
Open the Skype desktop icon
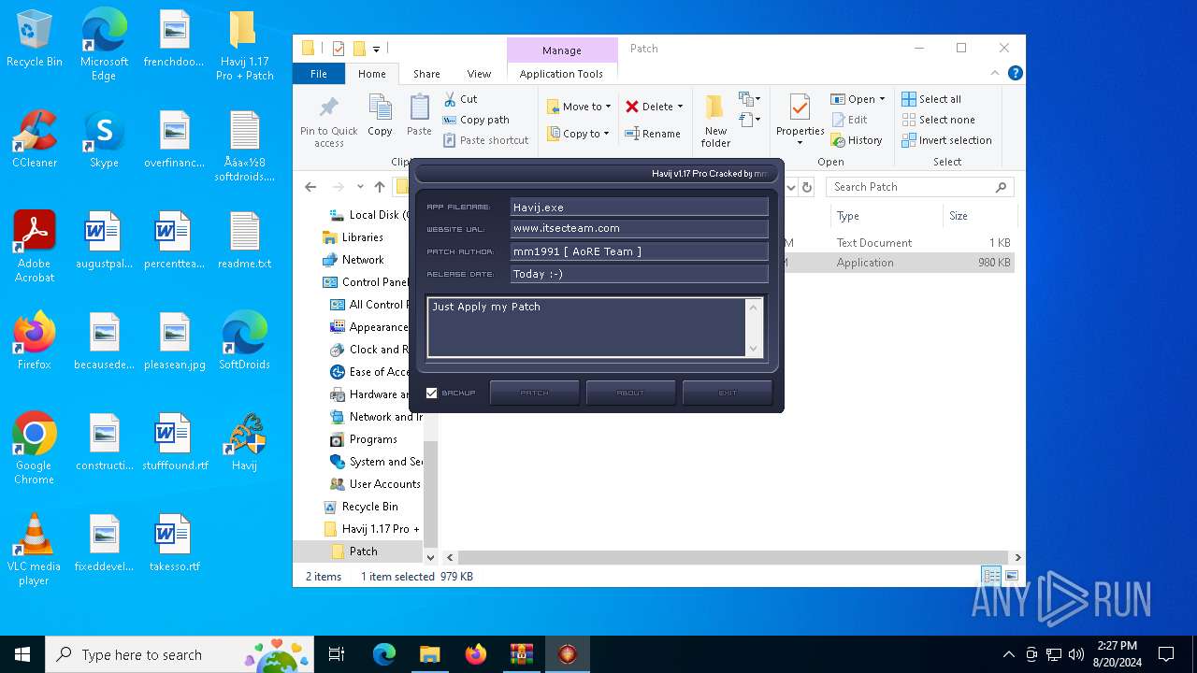(104, 138)
